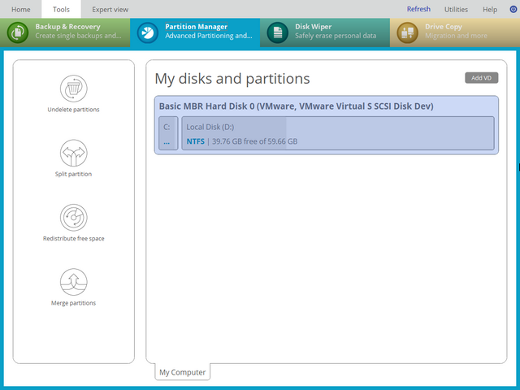Viewport: 520px width, 390px height.
Task: Launch the Merge partitions icon
Action: pos(73,283)
